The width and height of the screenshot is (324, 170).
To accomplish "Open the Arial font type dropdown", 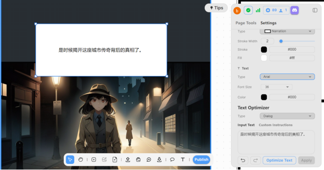I will coord(287,77).
